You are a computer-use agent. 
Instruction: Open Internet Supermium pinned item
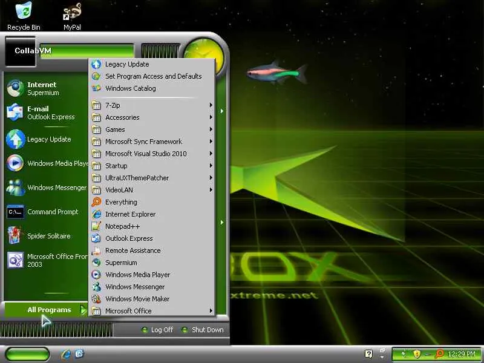47,88
